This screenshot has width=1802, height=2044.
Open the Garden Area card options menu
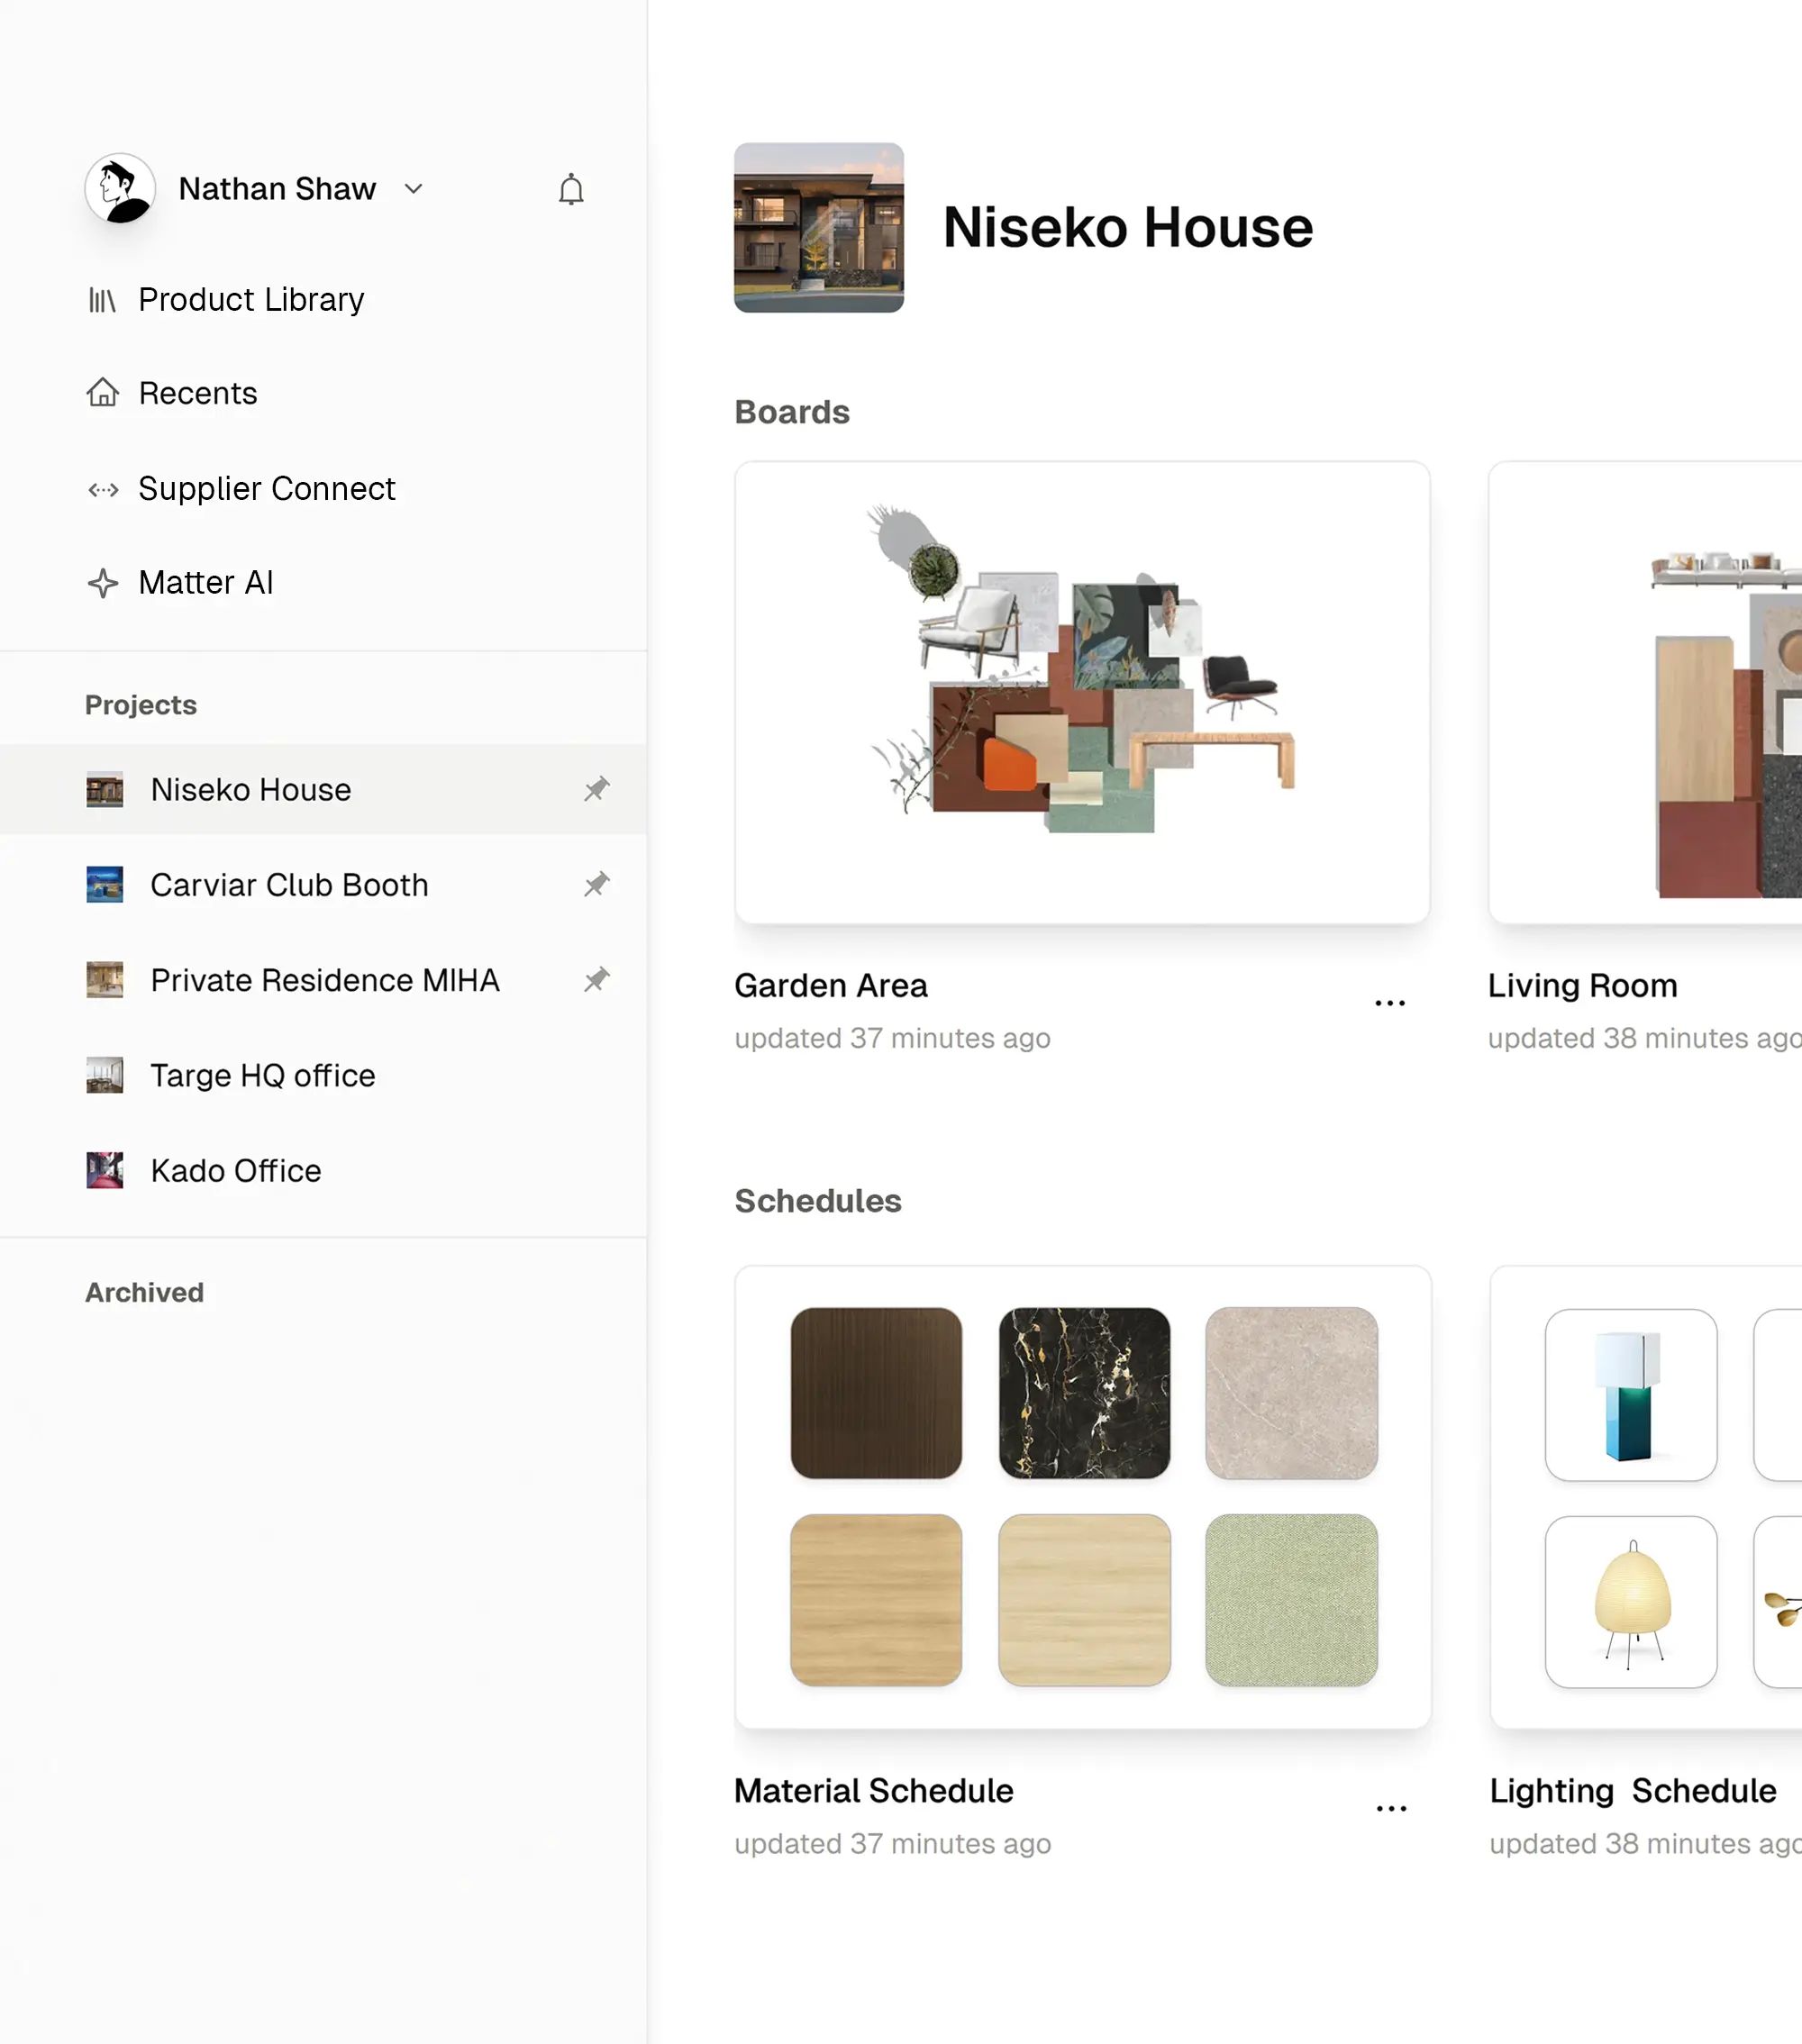tap(1390, 1001)
